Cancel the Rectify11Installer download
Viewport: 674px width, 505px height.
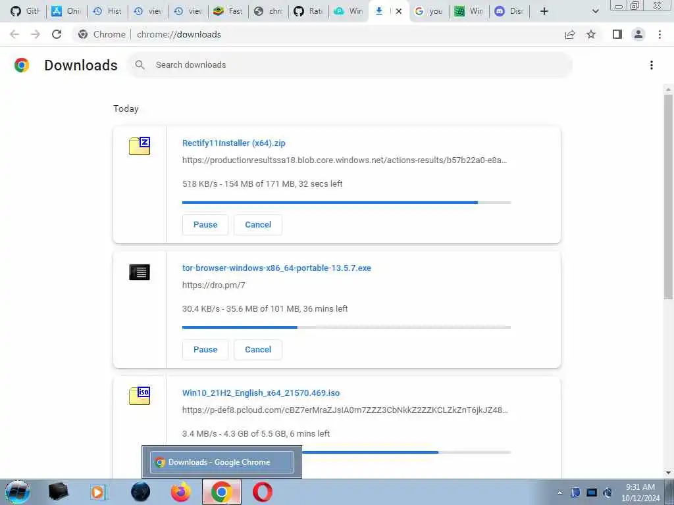(x=258, y=225)
